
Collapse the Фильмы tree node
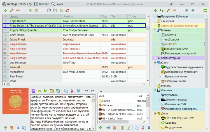click(155, 90)
